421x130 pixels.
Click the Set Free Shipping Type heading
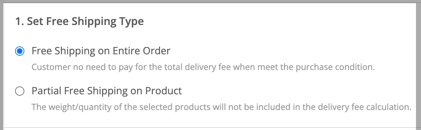coord(79,21)
